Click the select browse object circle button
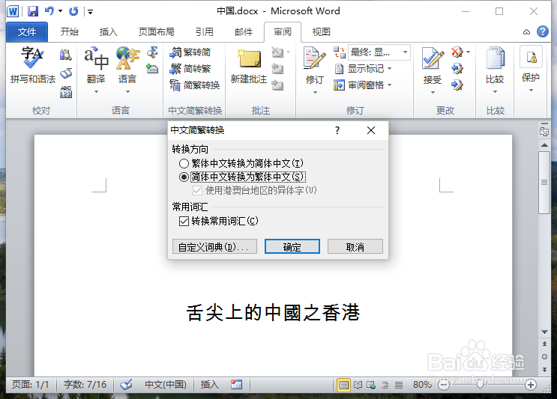Viewport: 557px width, 399px height. point(544,357)
